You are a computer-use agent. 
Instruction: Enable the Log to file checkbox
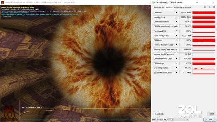[x=154, y=114]
